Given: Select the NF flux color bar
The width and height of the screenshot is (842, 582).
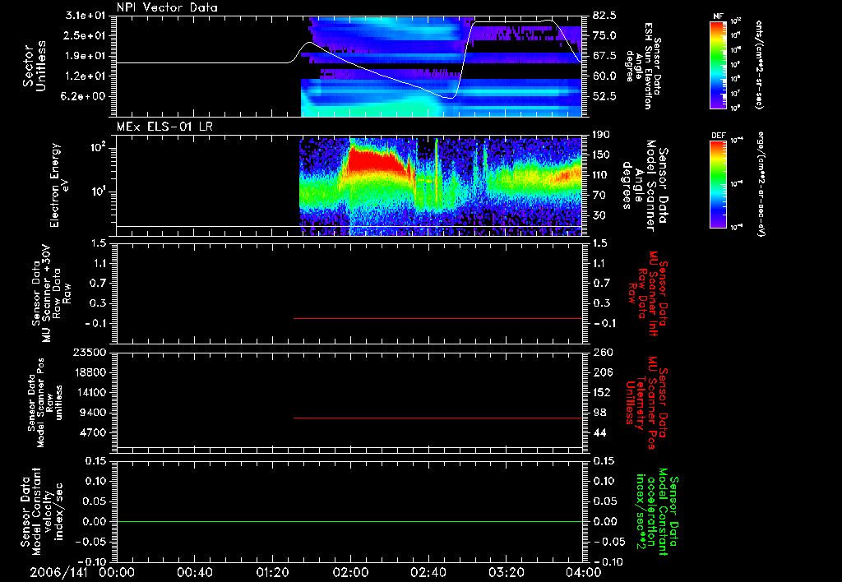Looking at the screenshot, I should tap(718, 65).
